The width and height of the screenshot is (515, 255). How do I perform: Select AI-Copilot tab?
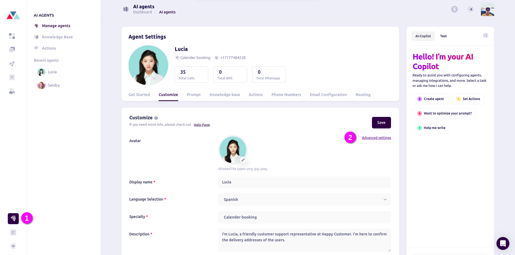(423, 36)
